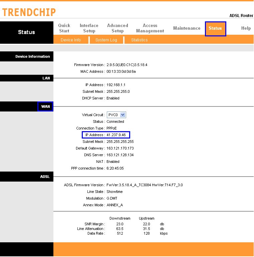The height and width of the screenshot is (257, 254).
Task: Open the Quick Start tab
Action: tap(64, 28)
